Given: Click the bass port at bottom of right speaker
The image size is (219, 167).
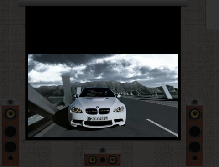Looking at the screenshot, I should pos(195,158).
